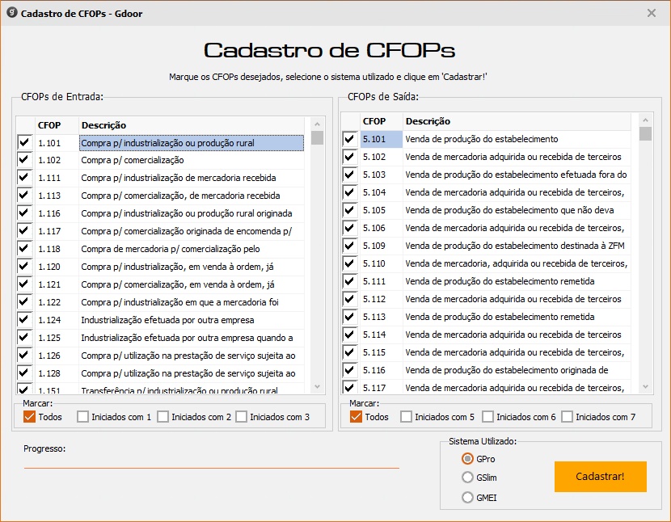Click the Gdoor logo icon in title bar
671x522 pixels.
pos(12,13)
